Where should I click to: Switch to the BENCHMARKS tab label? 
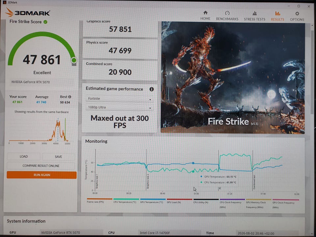[227, 19]
